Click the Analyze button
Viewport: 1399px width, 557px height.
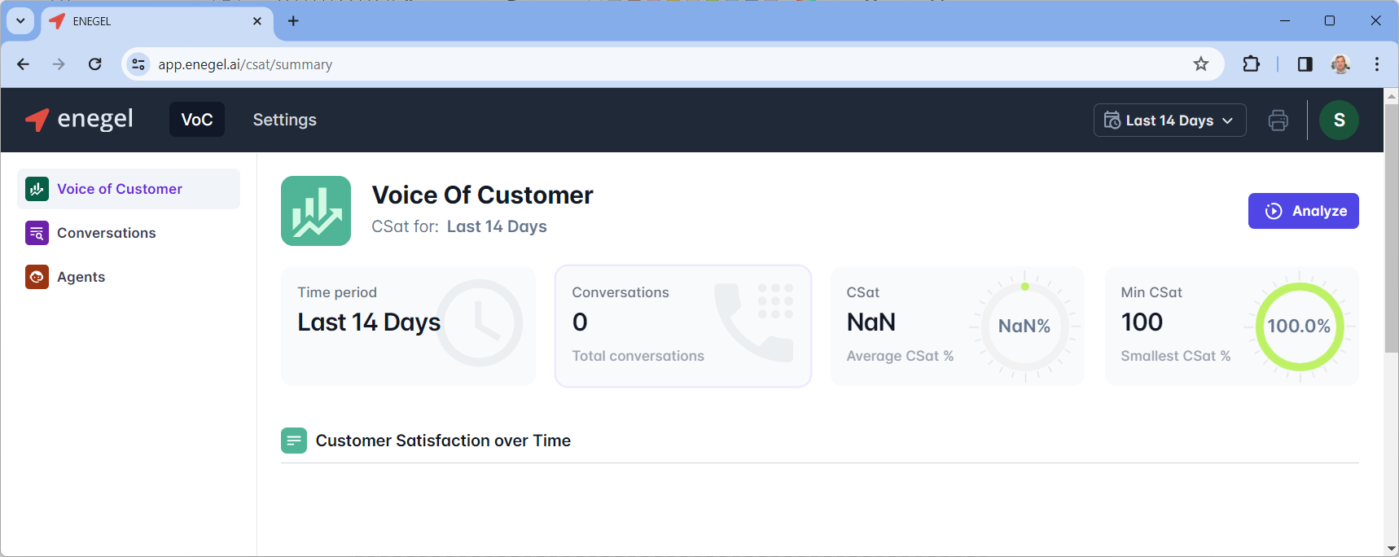1303,211
